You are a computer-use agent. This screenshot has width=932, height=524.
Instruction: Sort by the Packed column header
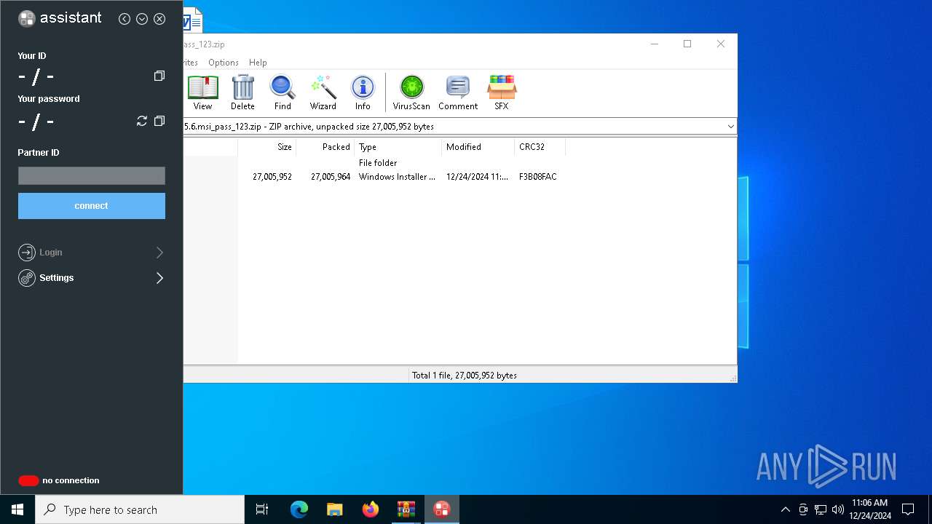325,147
